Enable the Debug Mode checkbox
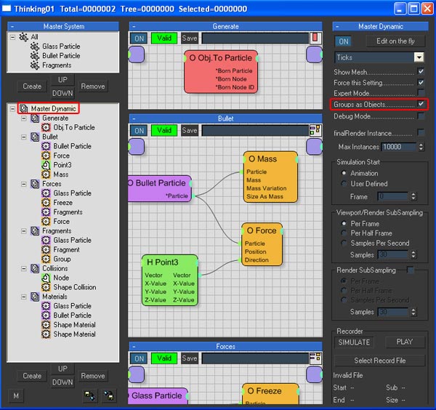This screenshot has height=410, width=436. click(x=421, y=116)
